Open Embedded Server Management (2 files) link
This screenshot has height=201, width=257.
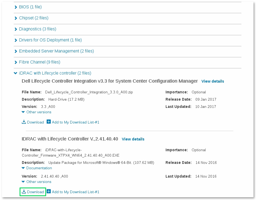57,51
